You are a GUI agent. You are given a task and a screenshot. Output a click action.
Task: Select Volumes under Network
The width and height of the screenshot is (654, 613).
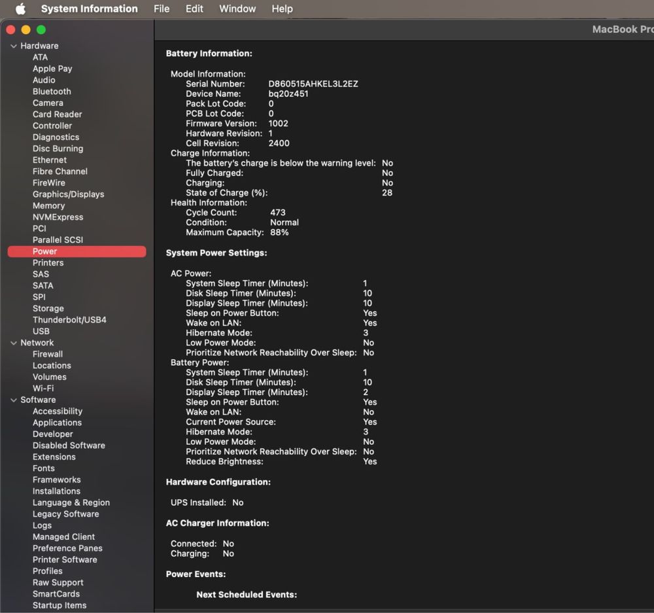(50, 377)
